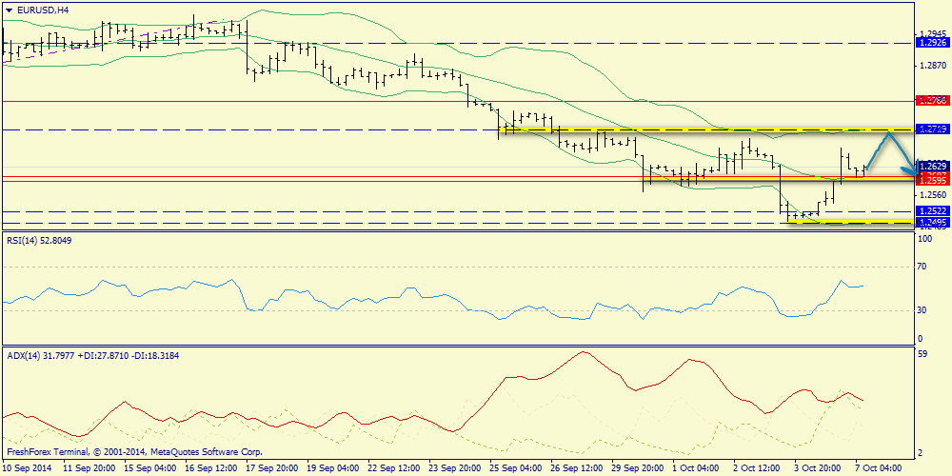Open the chart dropdown triangle beside EURUSD,H4
952x476 pixels.
click(x=9, y=10)
